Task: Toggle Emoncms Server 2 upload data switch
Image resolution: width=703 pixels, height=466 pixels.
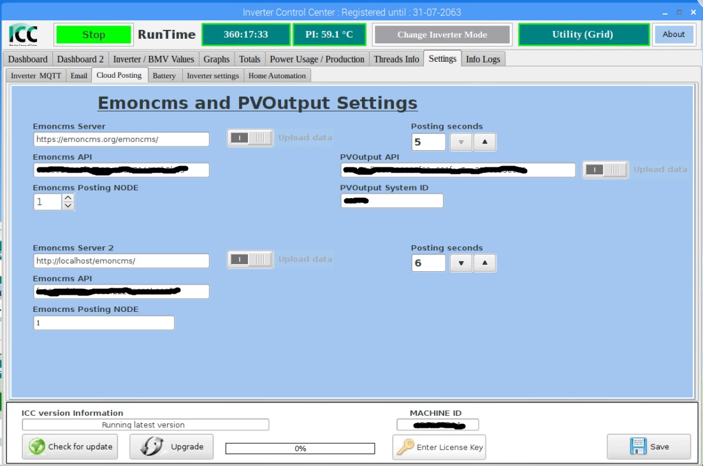Action: click(250, 259)
